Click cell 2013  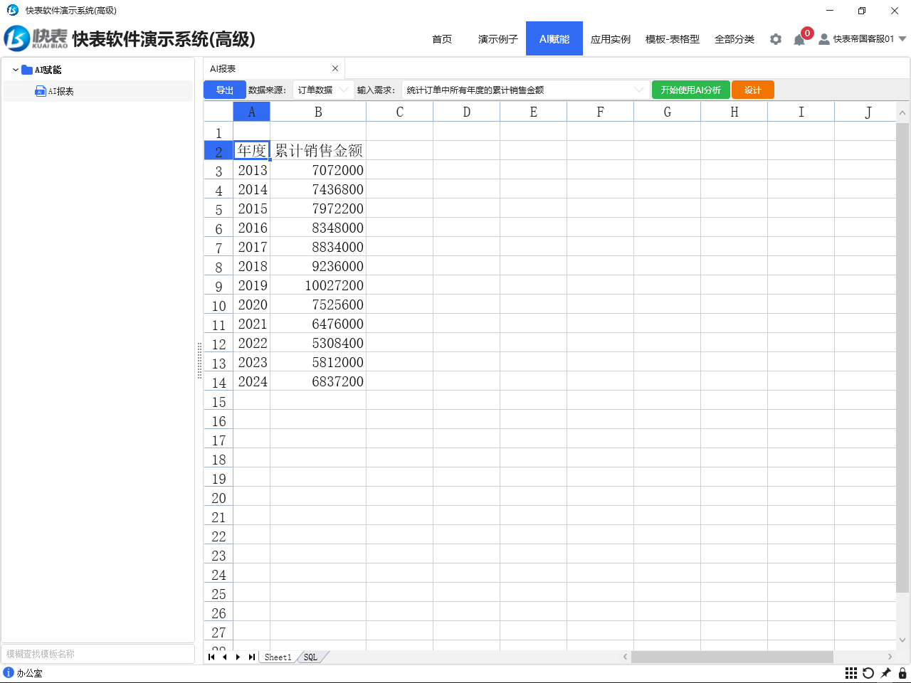[251, 170]
